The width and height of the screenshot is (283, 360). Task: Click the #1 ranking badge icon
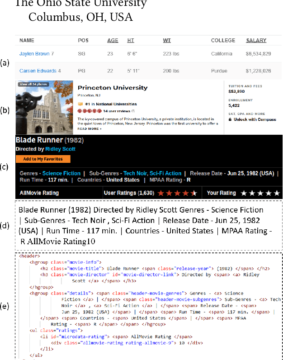pos(80,104)
